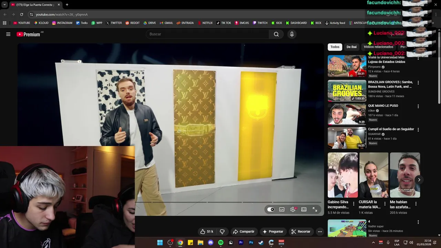The height and width of the screenshot is (248, 441).
Task: Show hidden system tray icons
Action: point(373,242)
